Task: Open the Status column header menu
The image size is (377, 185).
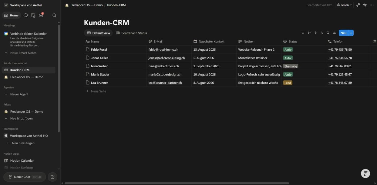Action: 304,41
